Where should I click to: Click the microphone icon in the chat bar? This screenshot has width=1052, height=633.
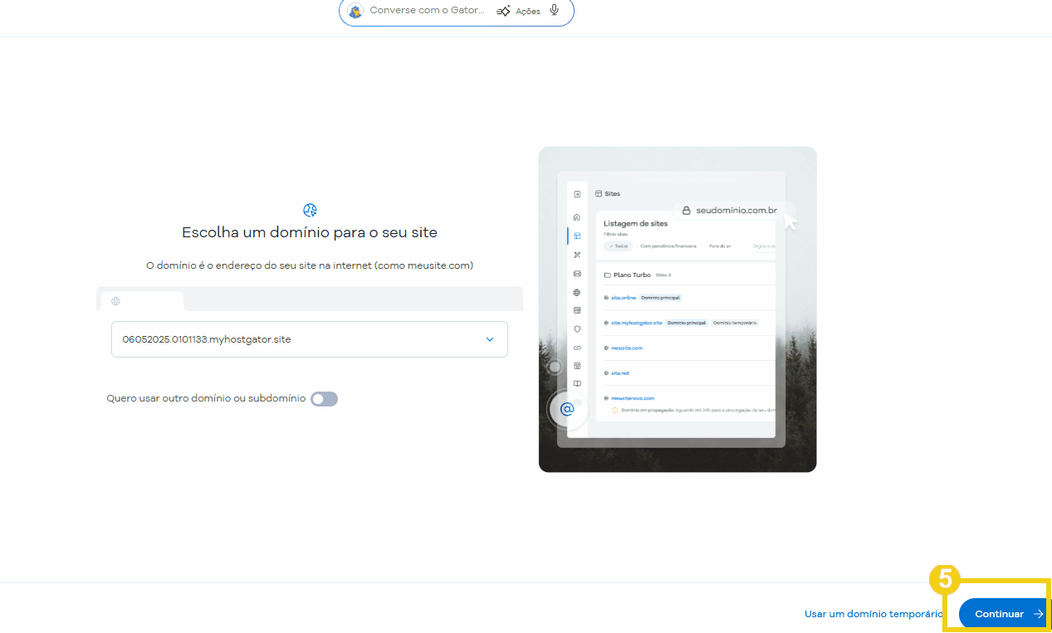pos(554,10)
